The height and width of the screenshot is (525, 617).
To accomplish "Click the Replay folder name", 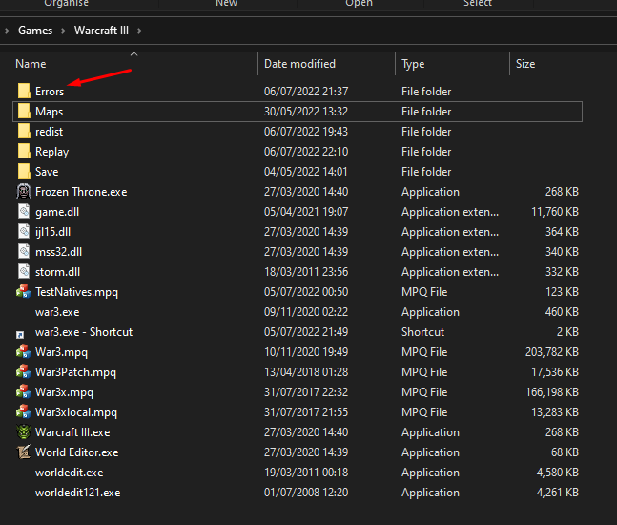I will click(x=51, y=152).
